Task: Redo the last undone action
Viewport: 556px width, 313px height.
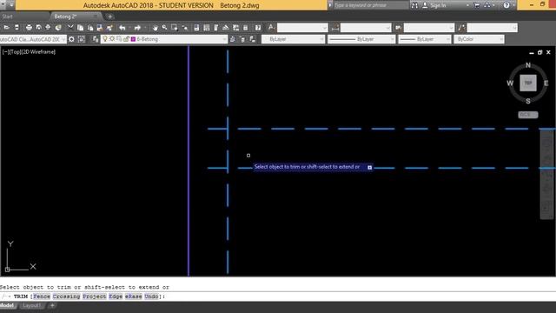Action: point(137,28)
